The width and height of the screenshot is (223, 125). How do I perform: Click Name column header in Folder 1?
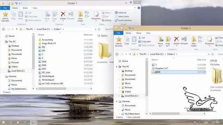click(41, 35)
